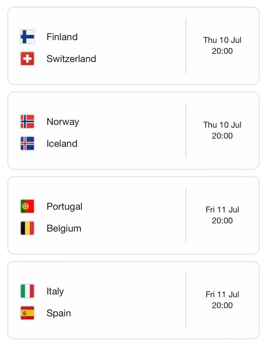The width and height of the screenshot is (267, 343).
Task: Tap the Spain team name
Action: [x=59, y=313]
